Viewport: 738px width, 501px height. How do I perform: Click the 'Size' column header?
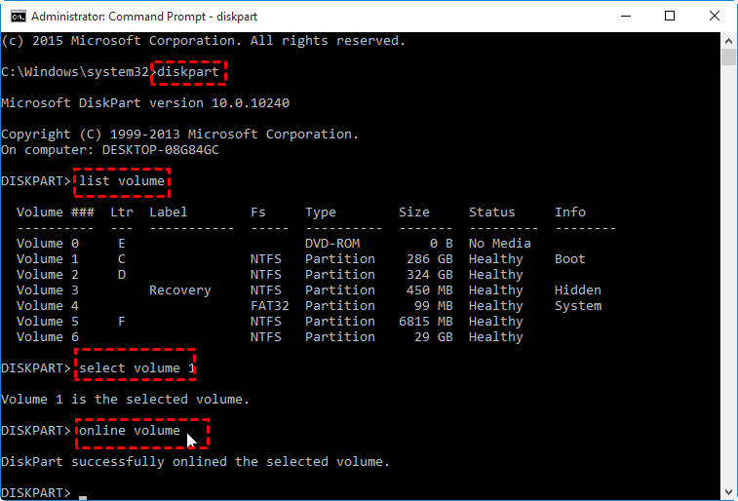[414, 212]
